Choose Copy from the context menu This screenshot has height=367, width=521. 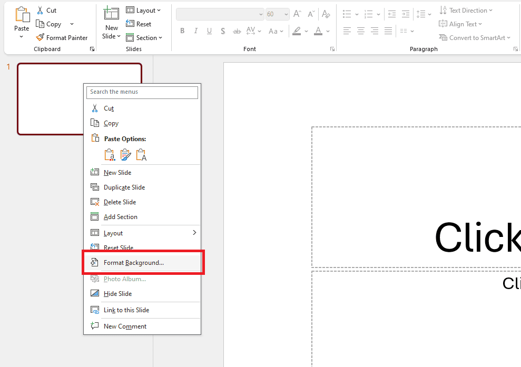click(142, 123)
